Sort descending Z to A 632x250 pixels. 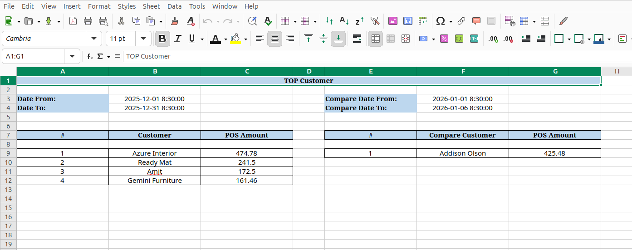[359, 21]
